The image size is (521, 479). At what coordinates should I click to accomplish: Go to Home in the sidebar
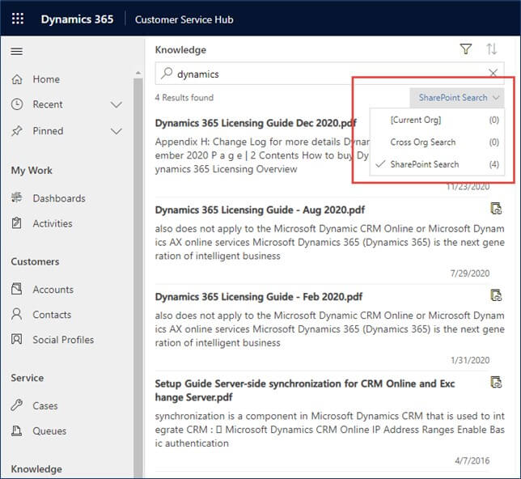46,79
